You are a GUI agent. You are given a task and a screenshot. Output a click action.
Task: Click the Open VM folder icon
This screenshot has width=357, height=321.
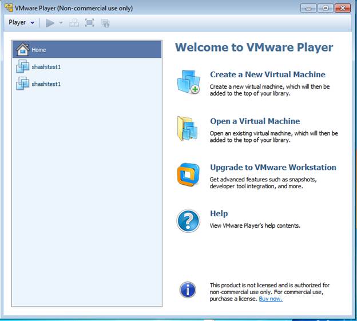point(188,129)
